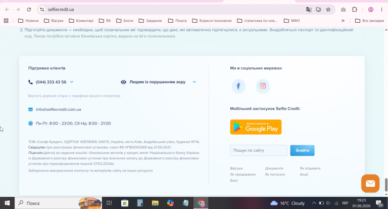
Task: Click the phone handset icon
Action: tap(30, 82)
